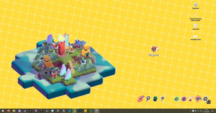
Task: Launch Firefox from the taskbar
Action: click(x=8, y=111)
